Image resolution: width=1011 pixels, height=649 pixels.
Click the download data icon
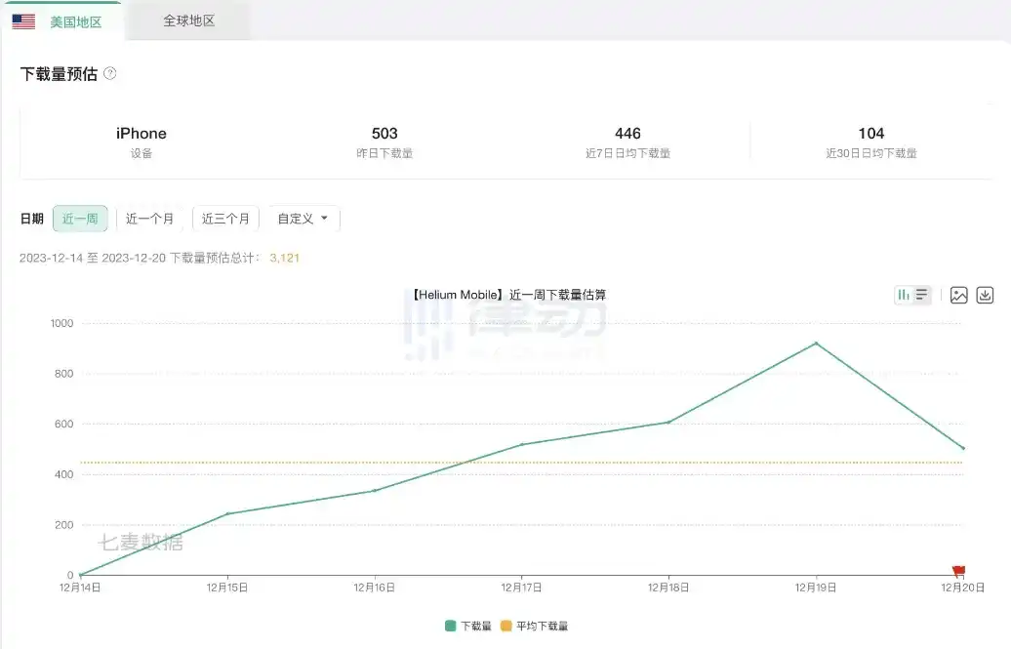985,295
